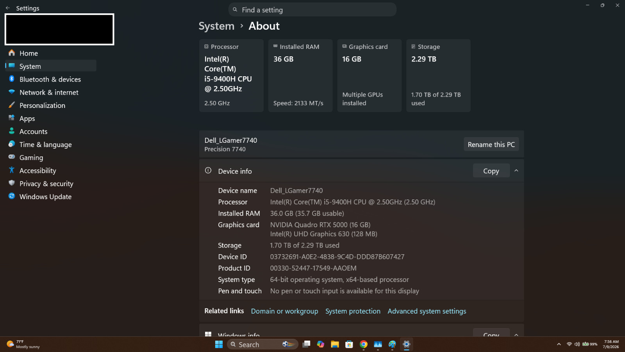
Task: Click the Bluetooth icon in sidebar
Action: click(x=12, y=79)
